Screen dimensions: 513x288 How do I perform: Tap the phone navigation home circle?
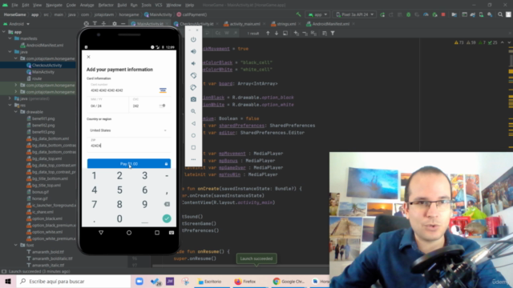coord(129,233)
